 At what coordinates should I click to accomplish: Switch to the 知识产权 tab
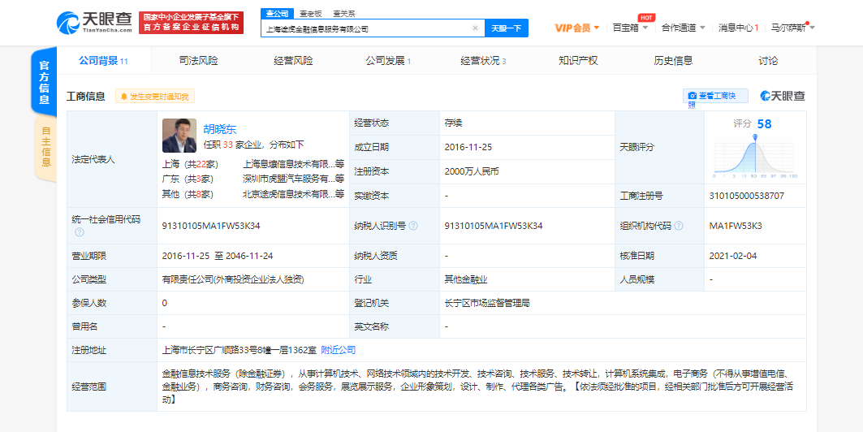tap(578, 61)
